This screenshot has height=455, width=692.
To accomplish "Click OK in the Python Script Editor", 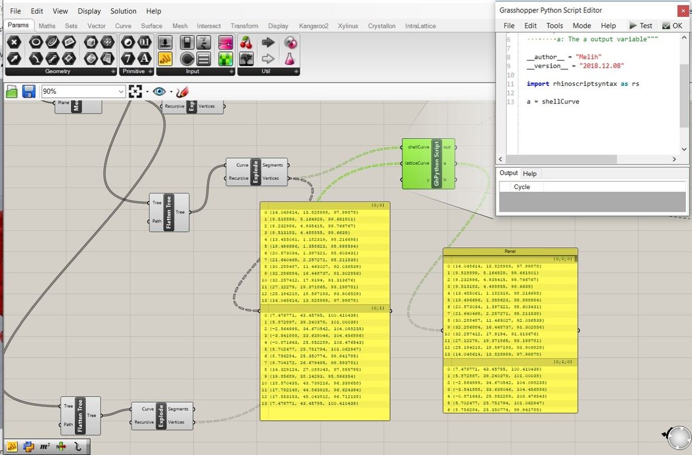I will (x=673, y=25).
